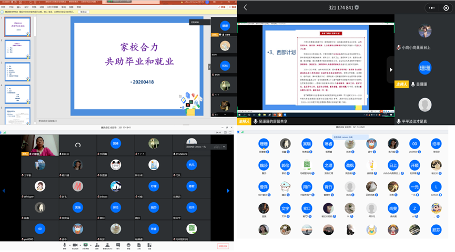Click the Invite icon in meeting toolbar

[x=97, y=246]
